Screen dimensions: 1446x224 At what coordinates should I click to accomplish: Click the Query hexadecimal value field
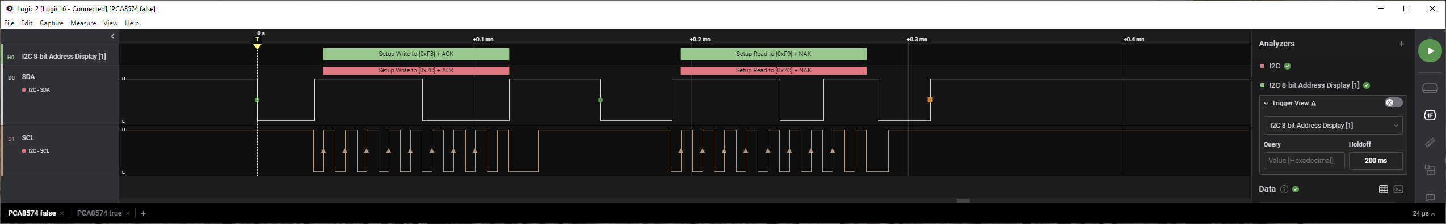(x=1304, y=161)
